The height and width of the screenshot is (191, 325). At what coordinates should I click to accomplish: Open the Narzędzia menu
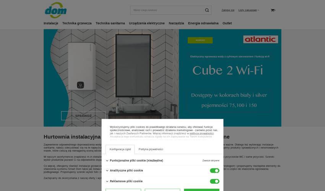(x=176, y=23)
